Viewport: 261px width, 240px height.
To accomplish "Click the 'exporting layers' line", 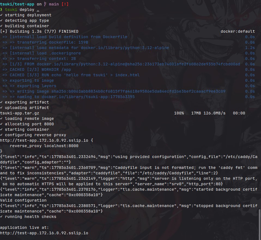I will click(x=29, y=86).
